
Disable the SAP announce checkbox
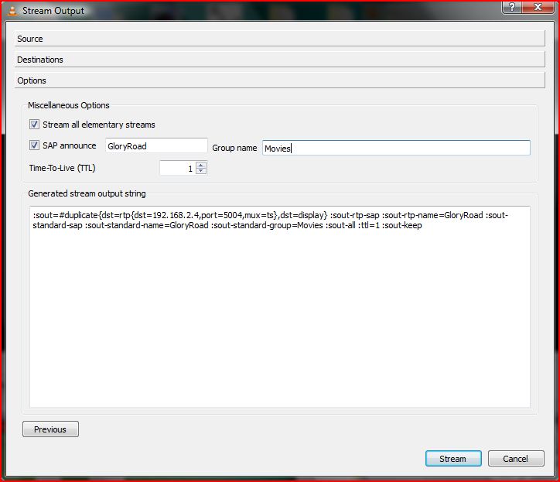click(34, 145)
